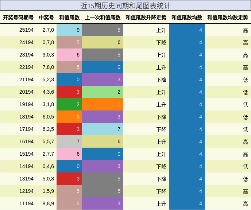
Task: Click orange previous-tail cell 1 in row 19194
Action: click(103, 104)
